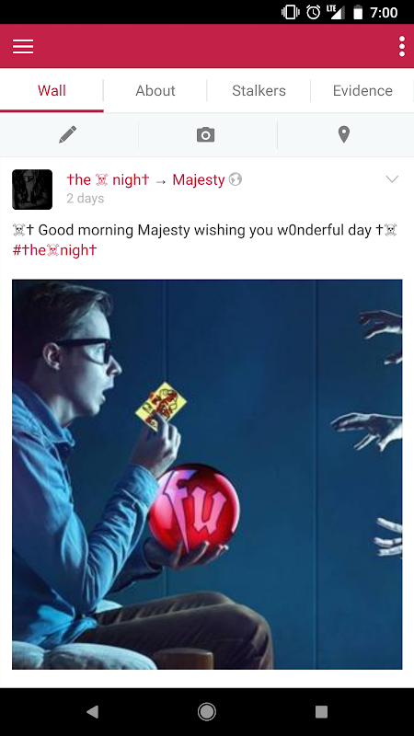The image size is (414, 736).
Task: Tap the location pin icon
Action: pos(344,134)
